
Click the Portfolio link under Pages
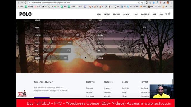(125, 88)
